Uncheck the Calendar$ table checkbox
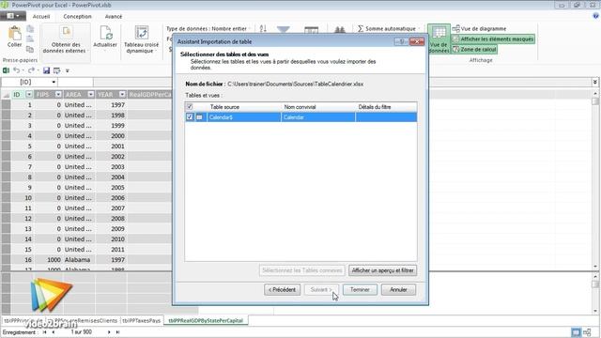 click(190, 116)
